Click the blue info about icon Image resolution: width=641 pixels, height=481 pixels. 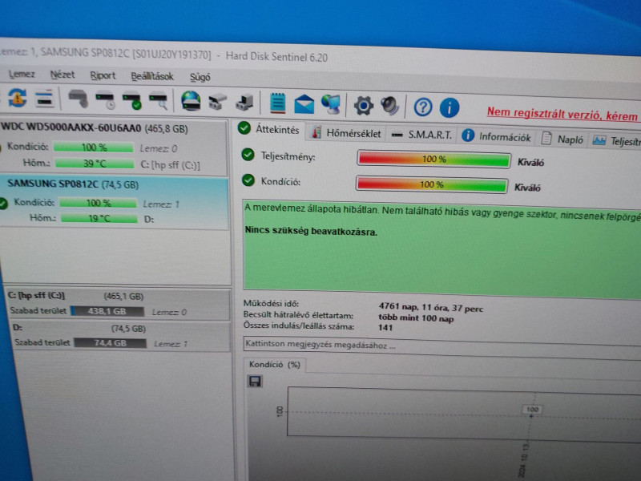(450, 108)
